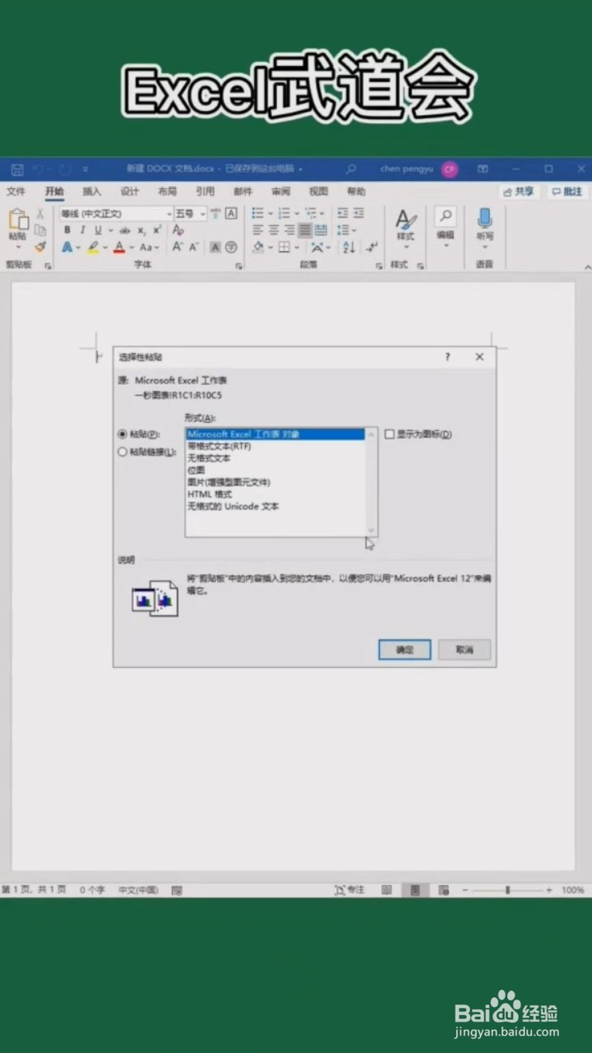
Task: Select the 粘贴(P) radio button
Action: pyautogui.click(x=123, y=434)
